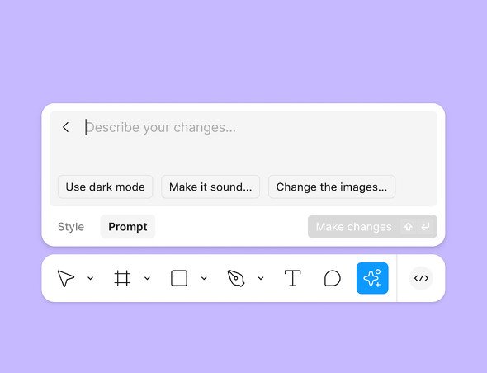Switch to the Prompt tab
The image size is (487, 373).
pos(128,227)
